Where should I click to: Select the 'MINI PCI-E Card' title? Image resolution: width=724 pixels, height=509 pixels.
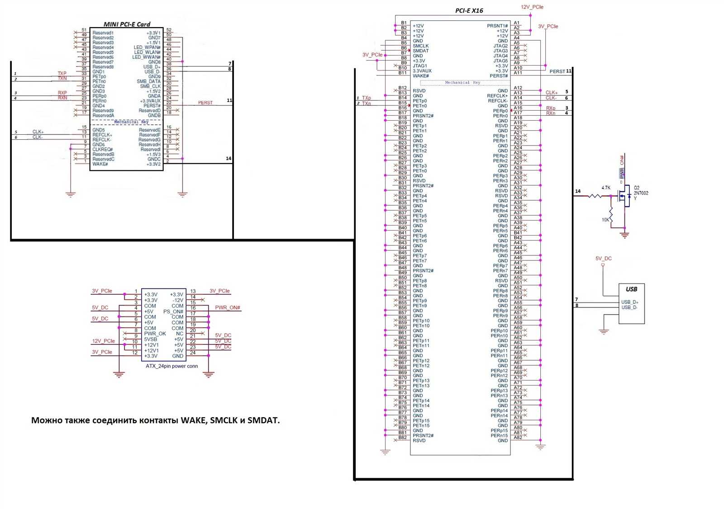(x=127, y=24)
